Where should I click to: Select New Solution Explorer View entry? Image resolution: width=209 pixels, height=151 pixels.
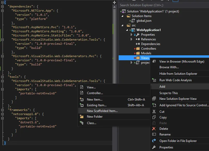coord(180,99)
